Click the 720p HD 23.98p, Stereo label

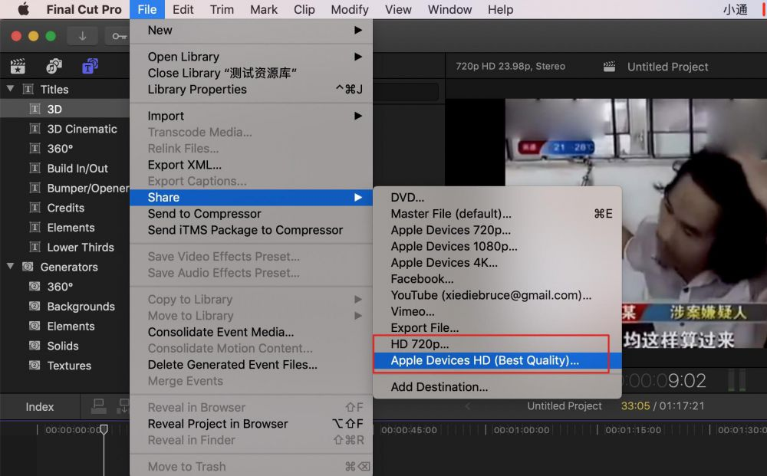[510, 66]
